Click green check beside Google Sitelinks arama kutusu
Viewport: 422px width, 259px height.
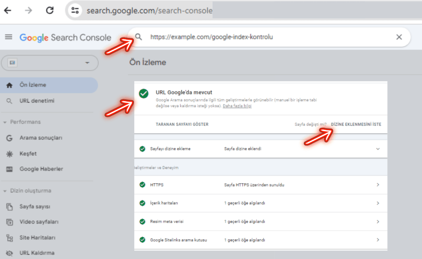(142, 240)
